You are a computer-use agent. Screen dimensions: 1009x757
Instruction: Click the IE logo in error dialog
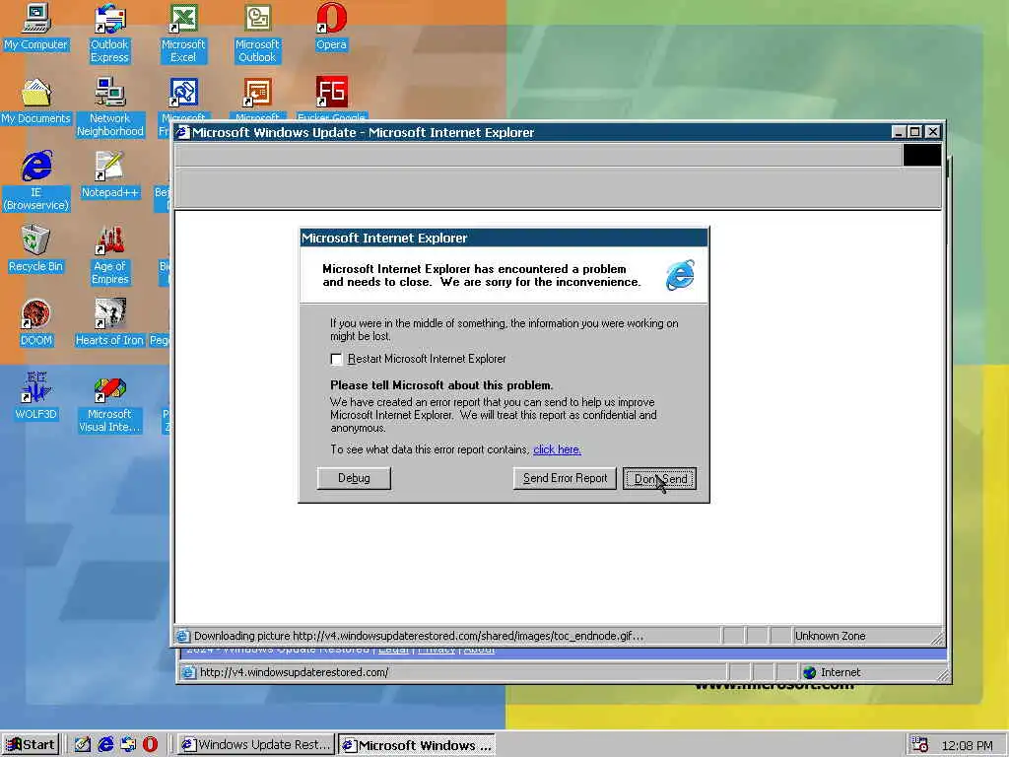680,275
